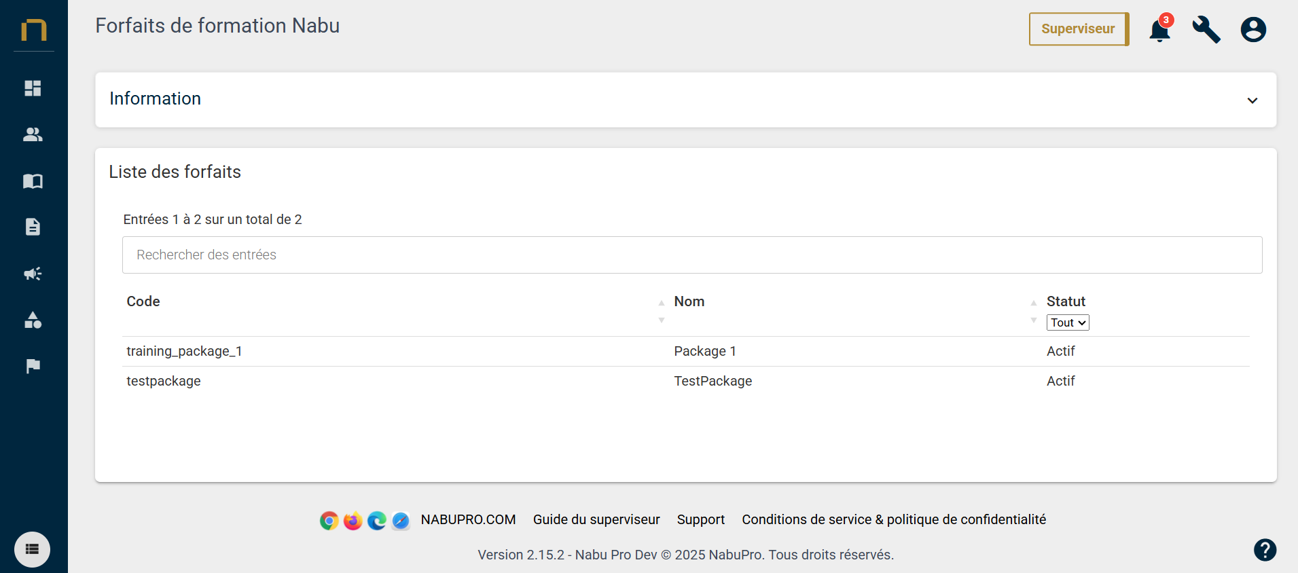Viewport: 1298px width, 573px height.
Task: Click the Chrome browser icon in the footer
Action: 329,521
